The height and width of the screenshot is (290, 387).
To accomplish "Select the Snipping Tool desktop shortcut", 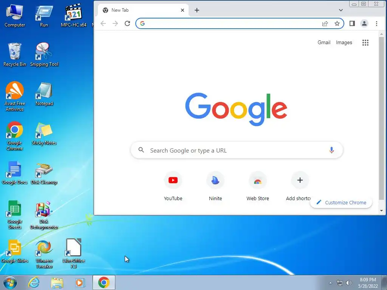I will pos(44,55).
